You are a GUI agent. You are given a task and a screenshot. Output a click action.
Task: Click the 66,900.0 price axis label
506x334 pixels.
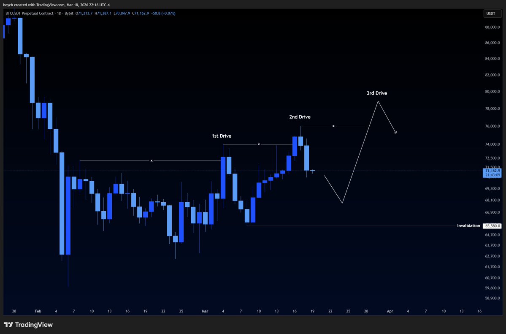pyautogui.click(x=492, y=212)
